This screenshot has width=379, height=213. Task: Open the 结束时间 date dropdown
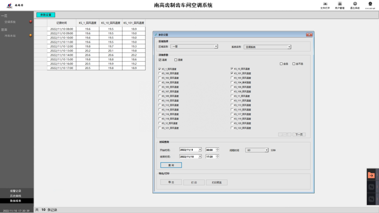[x=200, y=157]
